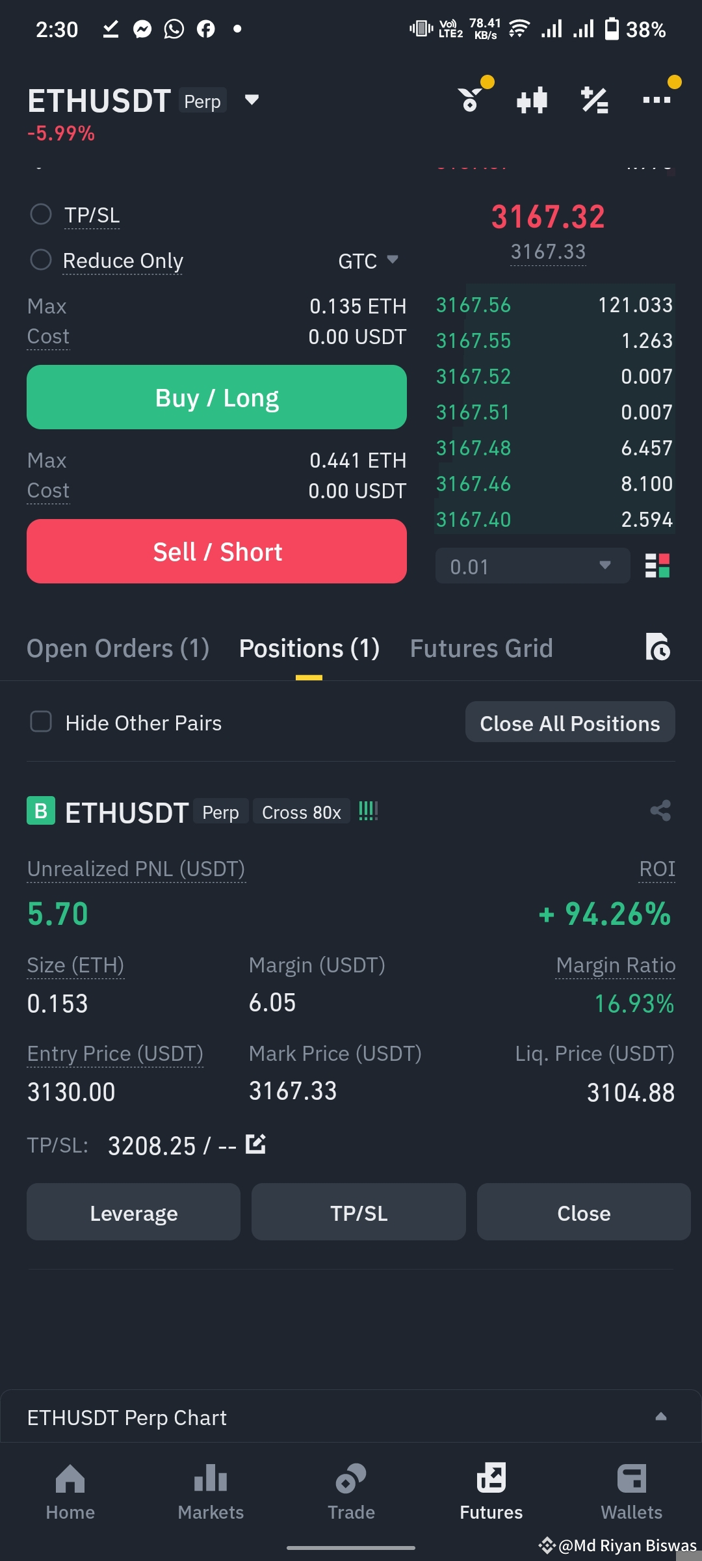702x1561 pixels.
Task: Share the ETHUSDT position
Action: pyautogui.click(x=660, y=810)
